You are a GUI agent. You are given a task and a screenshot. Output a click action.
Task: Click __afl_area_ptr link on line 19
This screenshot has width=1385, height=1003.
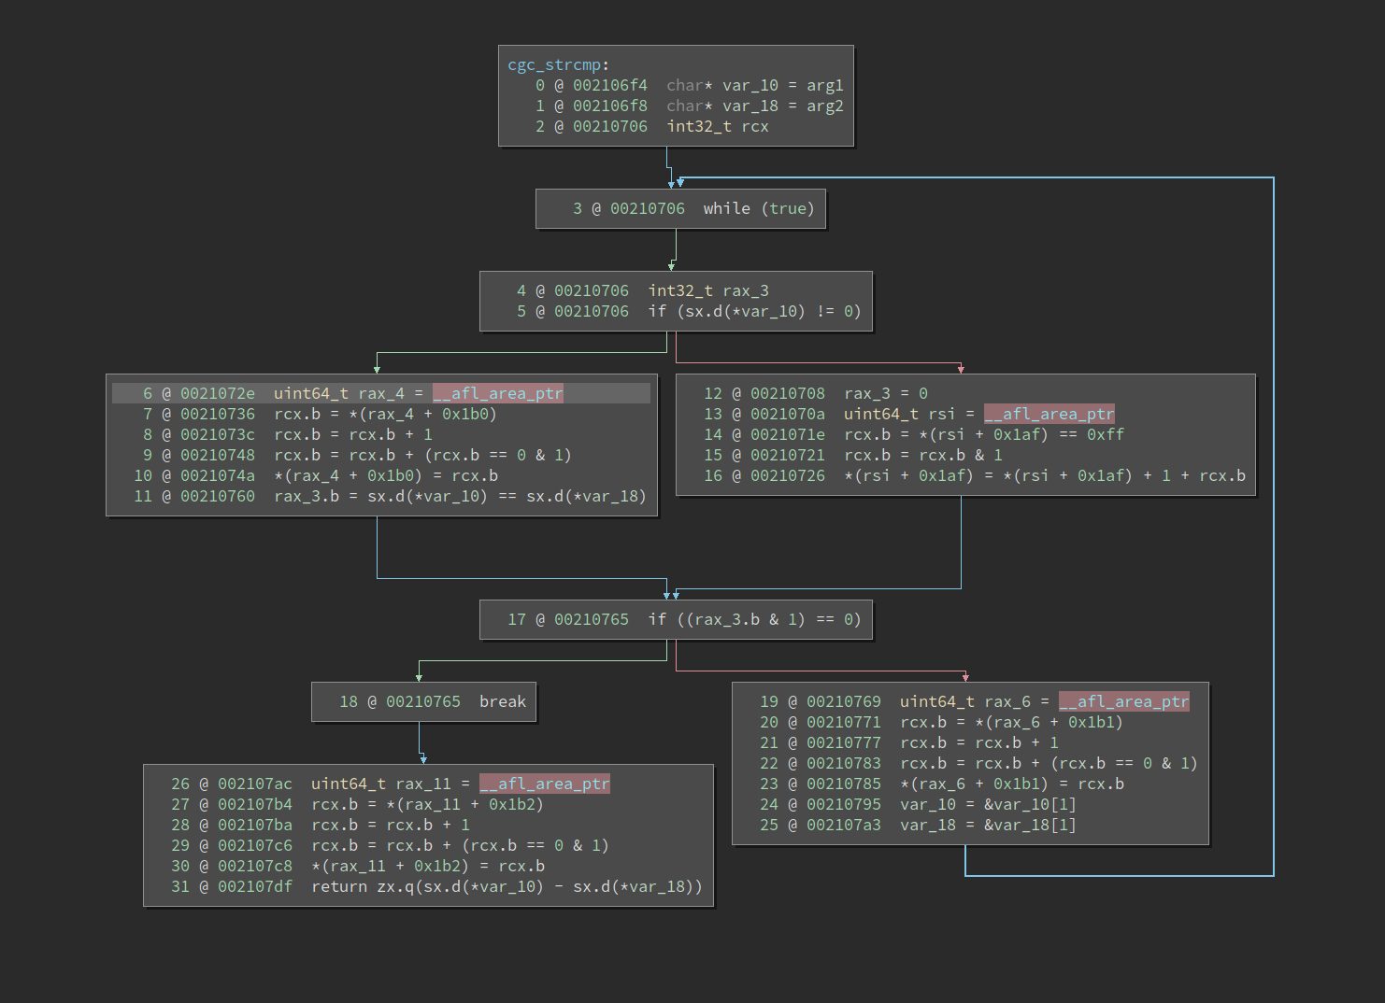pos(1124,702)
